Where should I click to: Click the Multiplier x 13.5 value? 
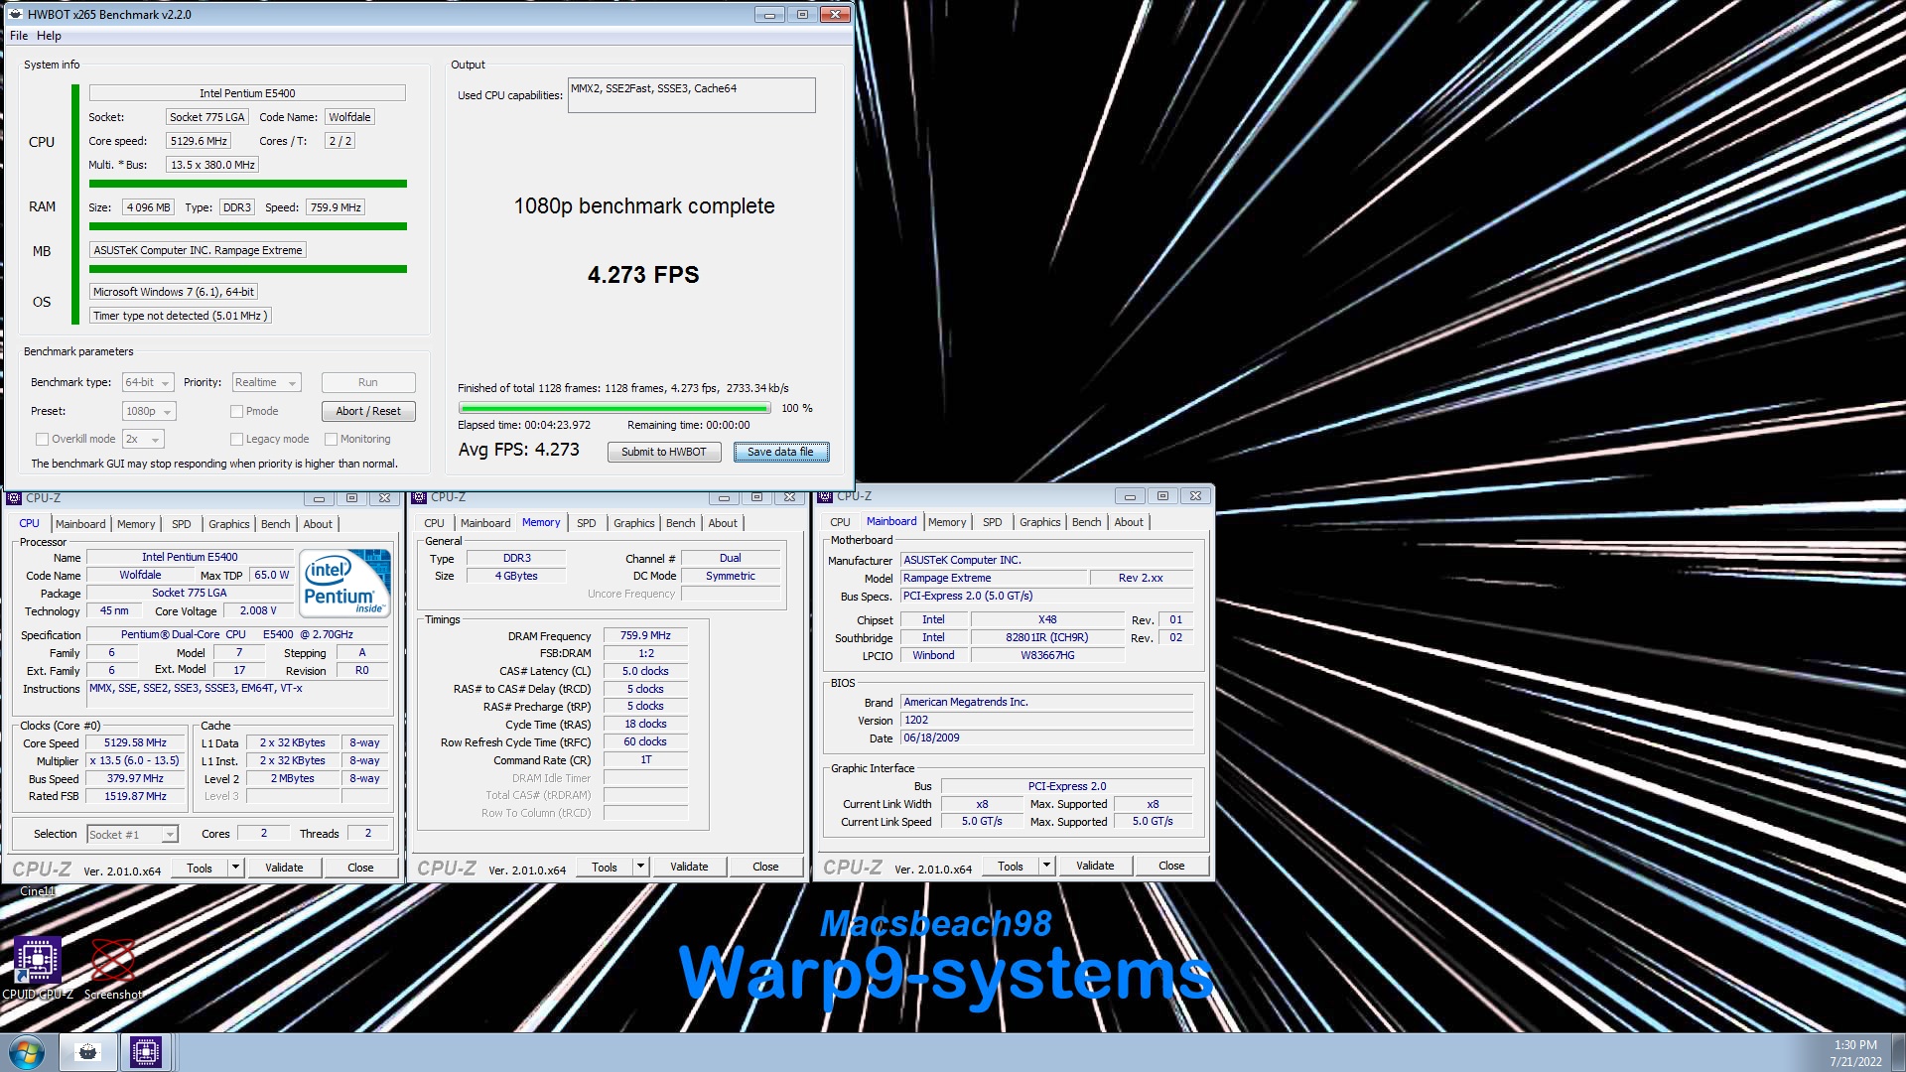pos(134,760)
